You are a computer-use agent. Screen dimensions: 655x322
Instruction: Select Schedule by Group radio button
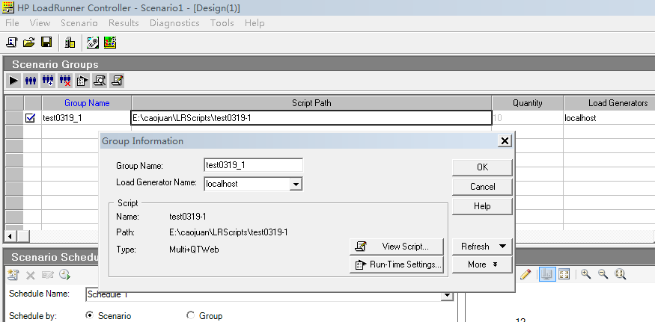(x=190, y=315)
